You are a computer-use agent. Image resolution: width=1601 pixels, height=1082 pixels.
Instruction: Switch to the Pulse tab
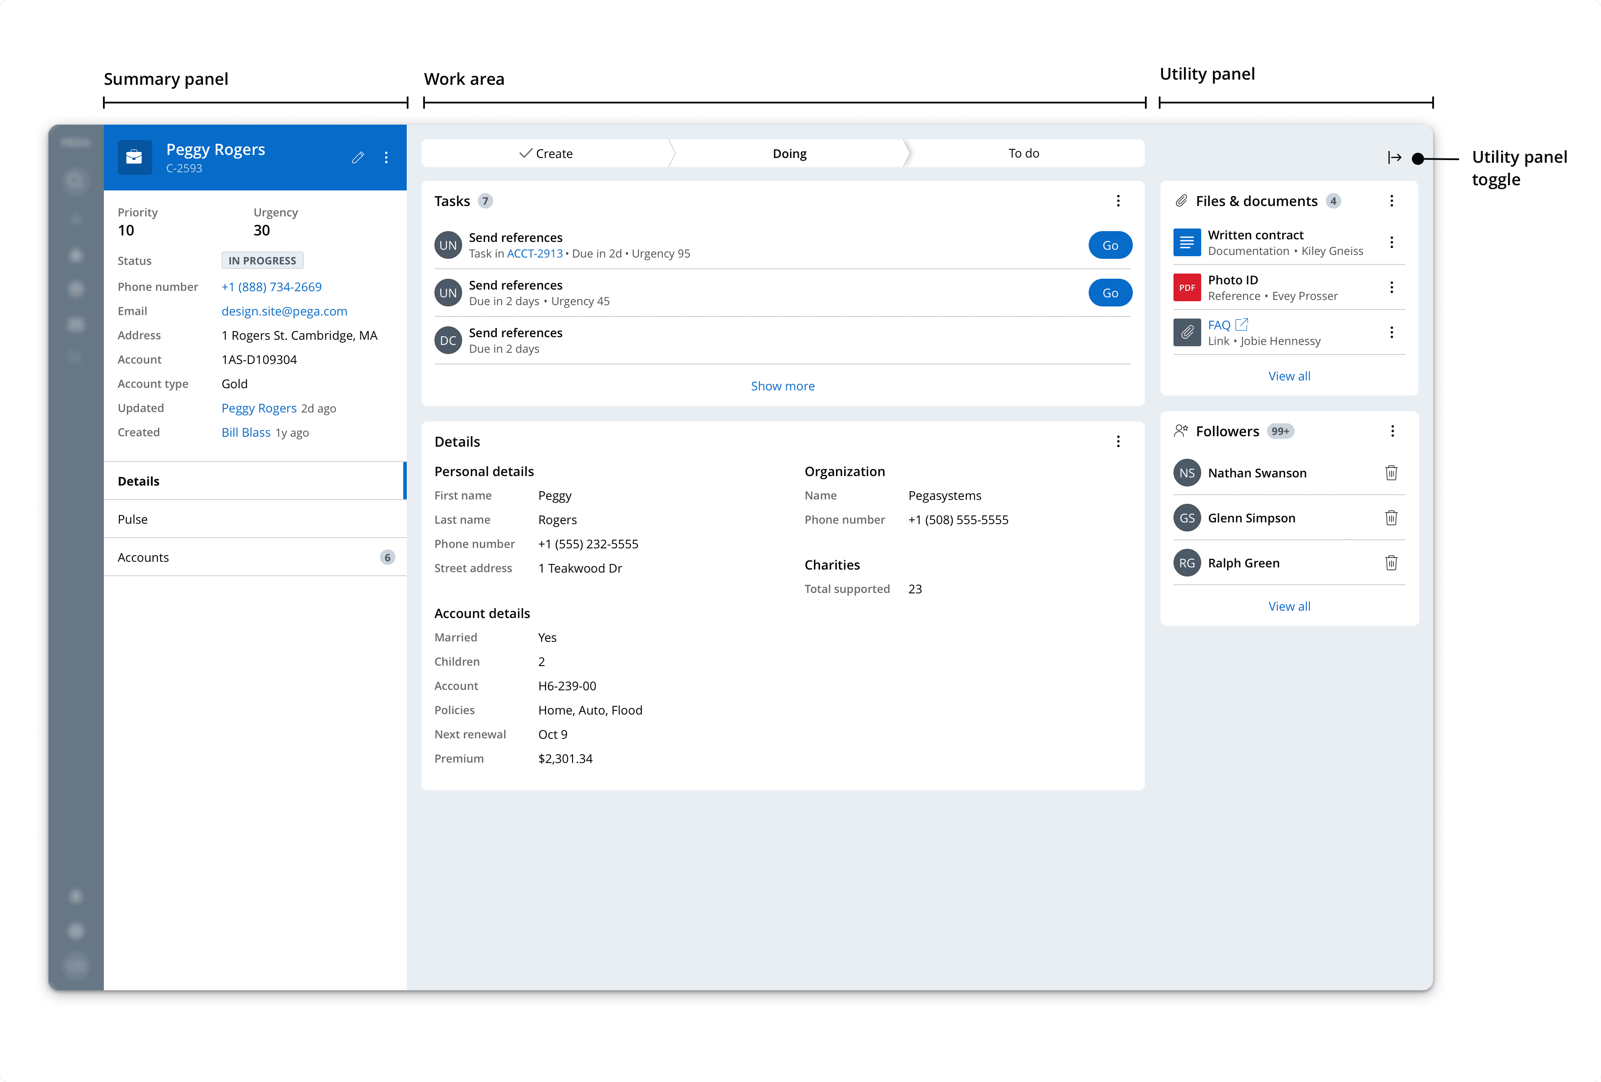click(x=255, y=519)
